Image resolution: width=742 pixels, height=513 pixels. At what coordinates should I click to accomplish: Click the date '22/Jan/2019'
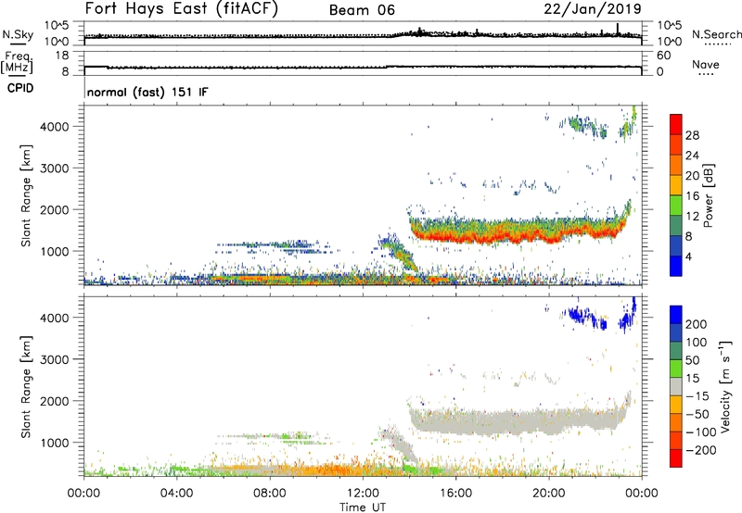point(593,9)
